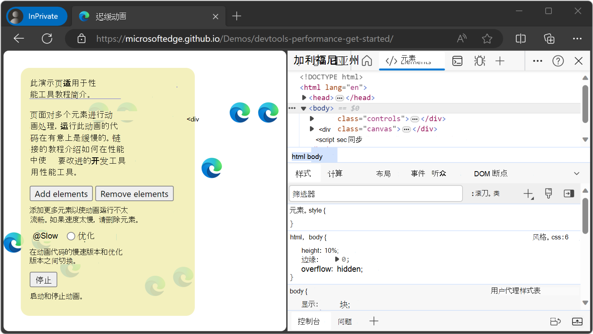Screen dimensions: 593x334
Task: View site information lock icon
Action: [81, 38]
